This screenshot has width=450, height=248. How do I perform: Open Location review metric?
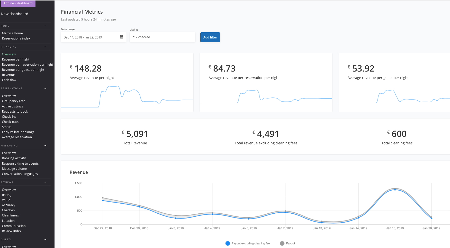tap(8, 221)
